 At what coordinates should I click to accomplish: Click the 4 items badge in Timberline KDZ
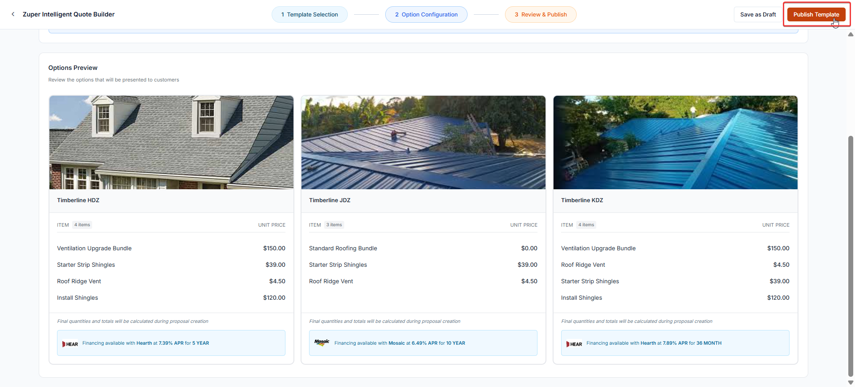(x=586, y=225)
